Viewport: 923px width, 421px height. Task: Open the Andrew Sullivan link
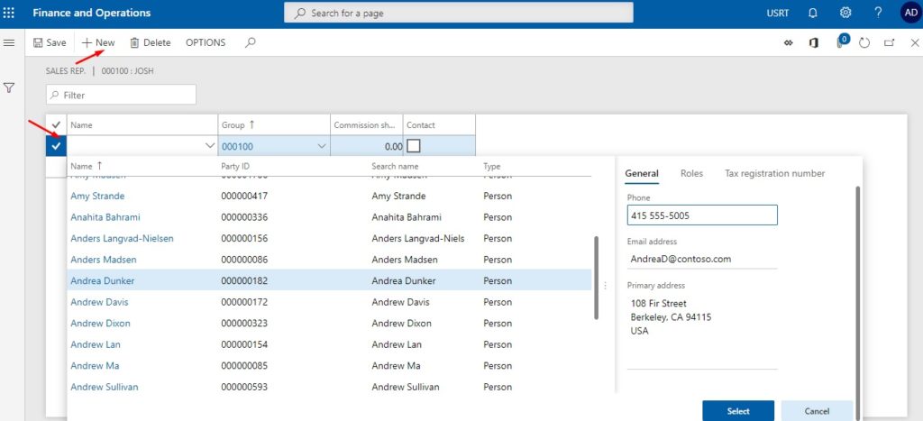pos(105,387)
